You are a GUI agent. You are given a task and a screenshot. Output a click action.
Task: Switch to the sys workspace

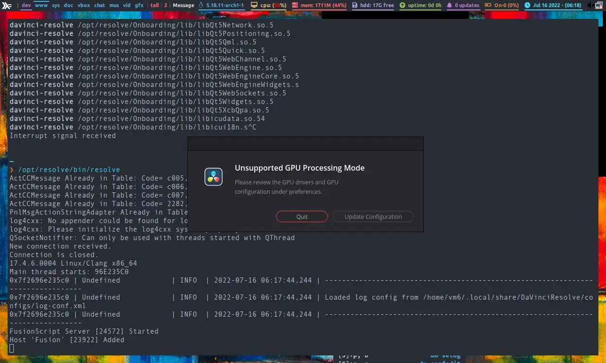[56, 5]
